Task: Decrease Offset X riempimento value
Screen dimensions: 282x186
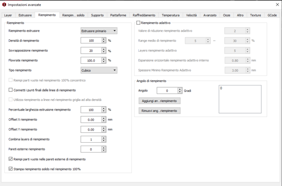Action: [104, 121]
